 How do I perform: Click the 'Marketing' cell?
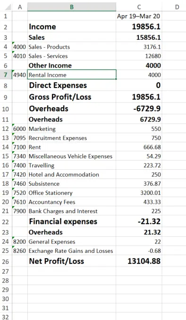[72, 129]
